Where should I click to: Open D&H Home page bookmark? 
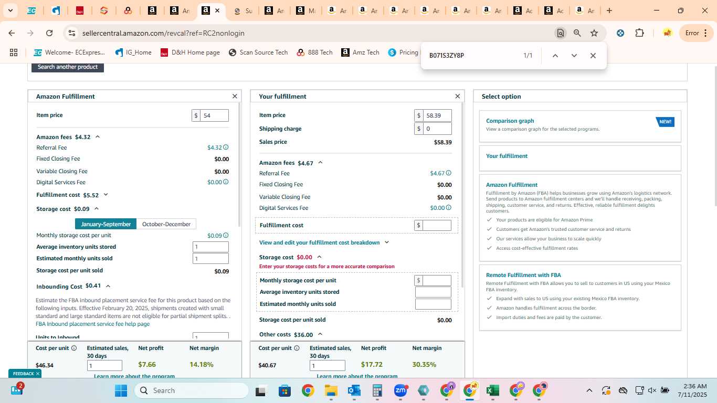[190, 52]
